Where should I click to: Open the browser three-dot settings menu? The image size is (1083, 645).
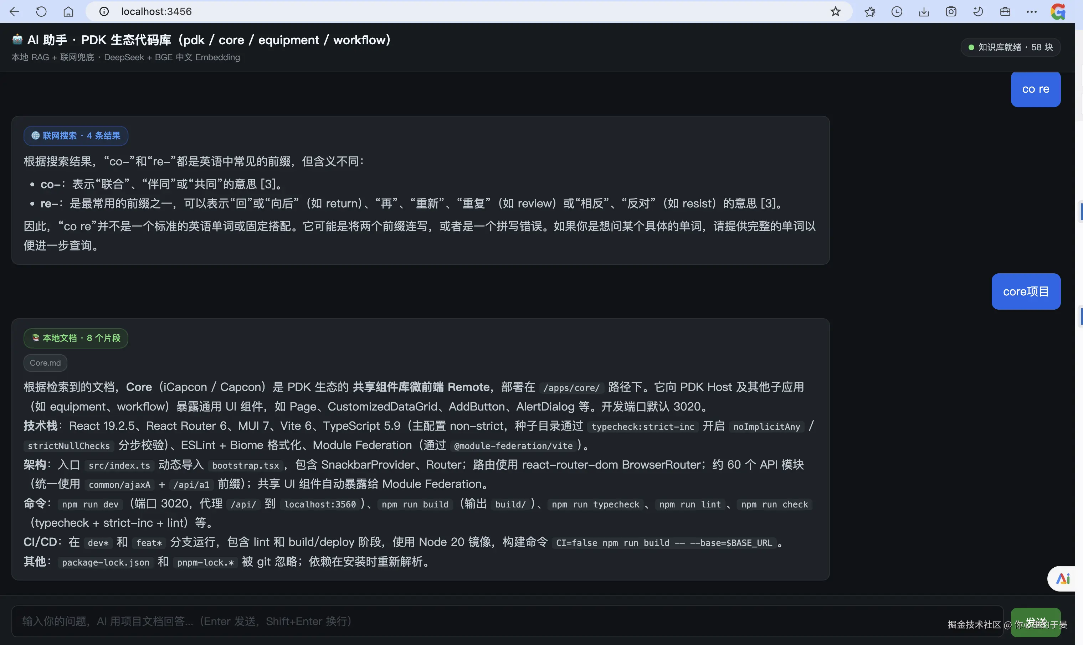(x=1032, y=12)
